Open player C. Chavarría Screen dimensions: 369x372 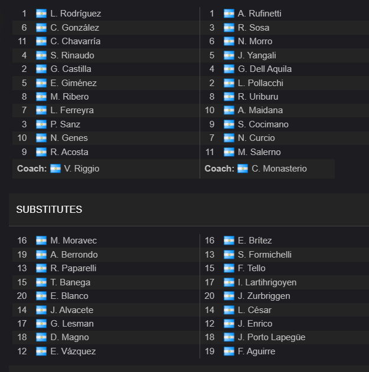click(76, 41)
